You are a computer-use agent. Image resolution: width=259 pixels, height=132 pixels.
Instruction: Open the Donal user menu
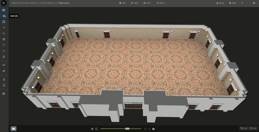tap(220, 3)
